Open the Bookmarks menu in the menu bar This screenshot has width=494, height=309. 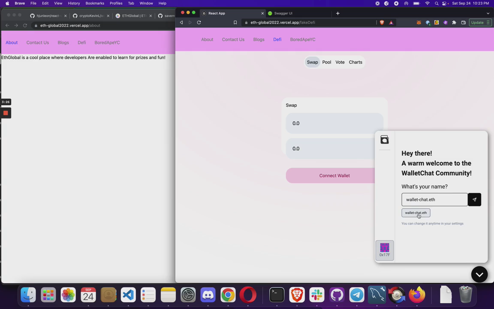tap(95, 3)
